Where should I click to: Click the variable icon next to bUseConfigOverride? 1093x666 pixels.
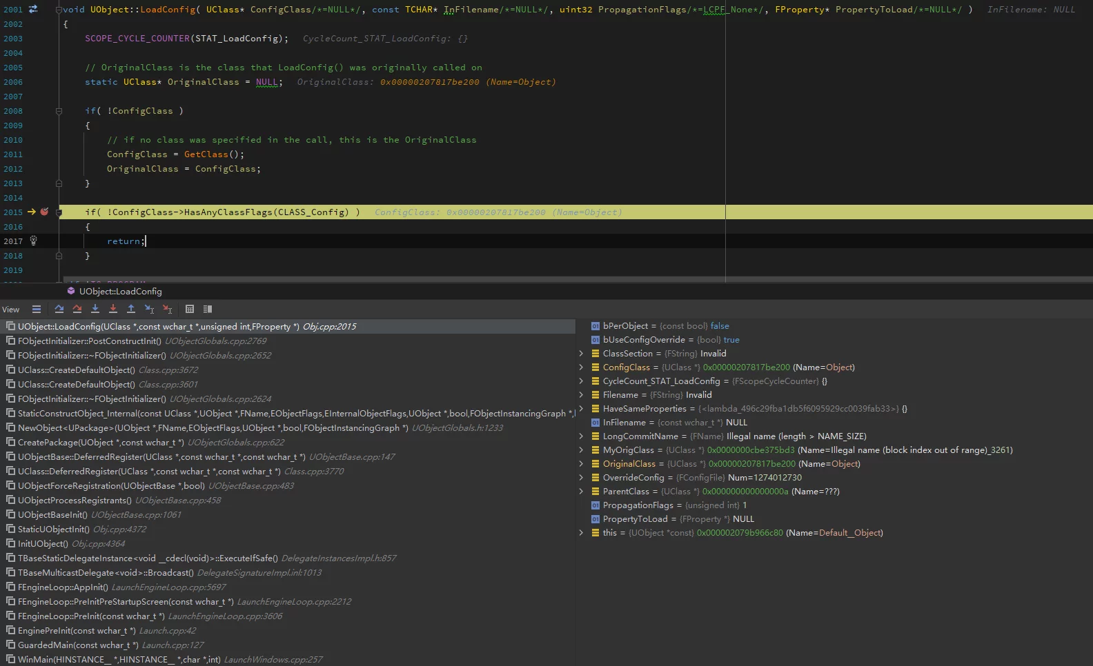coord(595,340)
